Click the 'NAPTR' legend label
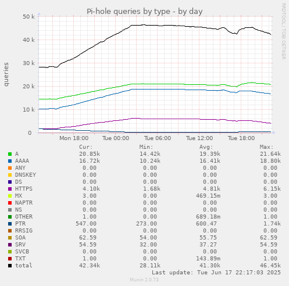 [x=24, y=203]
